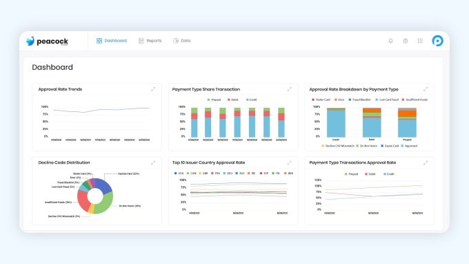469x264 pixels.
Task: Toggle Error legend in Approval Rate Breakdown
Action: [x=339, y=100]
